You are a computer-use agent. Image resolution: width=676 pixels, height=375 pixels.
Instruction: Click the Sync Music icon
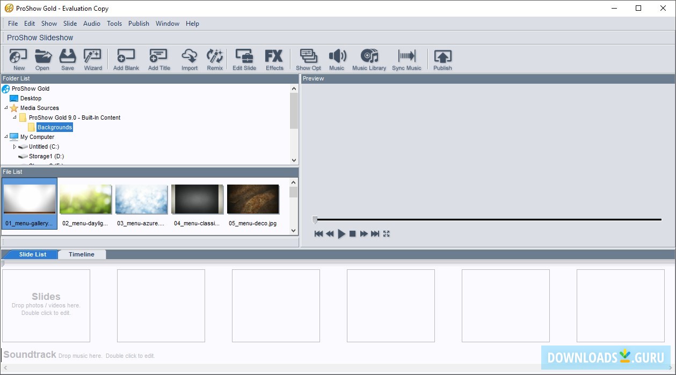(406, 59)
